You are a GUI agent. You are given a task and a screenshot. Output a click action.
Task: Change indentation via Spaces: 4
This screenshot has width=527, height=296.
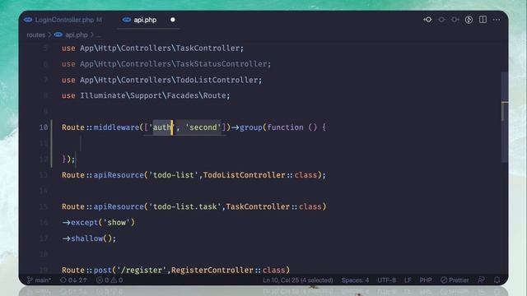click(355, 280)
